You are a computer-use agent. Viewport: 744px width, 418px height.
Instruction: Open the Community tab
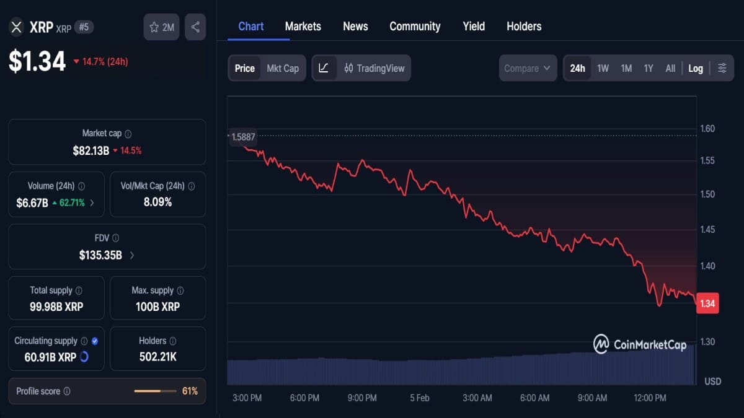click(x=415, y=26)
